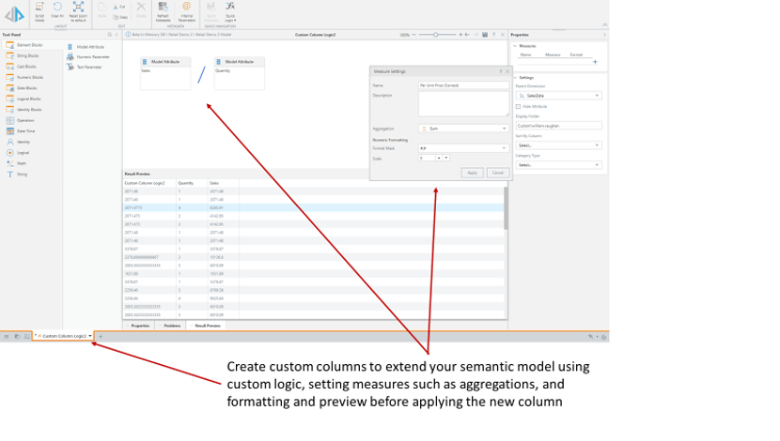Screen dimensions: 780x441
Task: Open the Aggregation Sum dropdown
Action: 463,129
